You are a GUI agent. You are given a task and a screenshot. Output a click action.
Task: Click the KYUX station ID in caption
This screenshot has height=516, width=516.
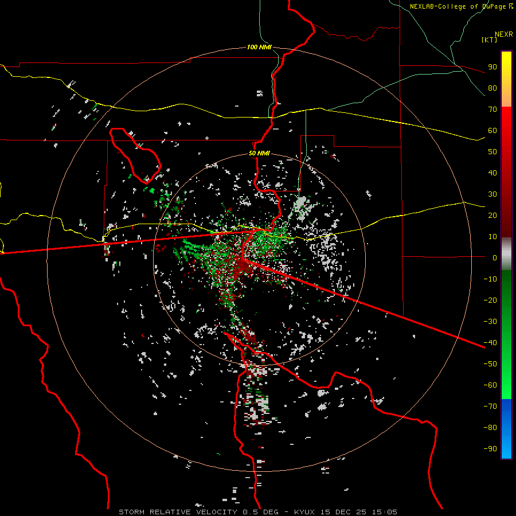(x=305, y=512)
